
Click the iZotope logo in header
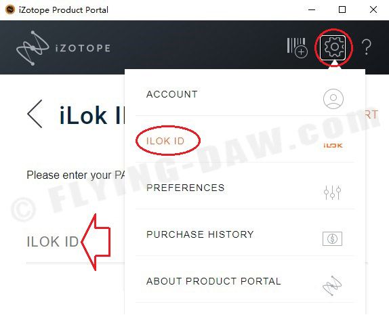tap(63, 48)
